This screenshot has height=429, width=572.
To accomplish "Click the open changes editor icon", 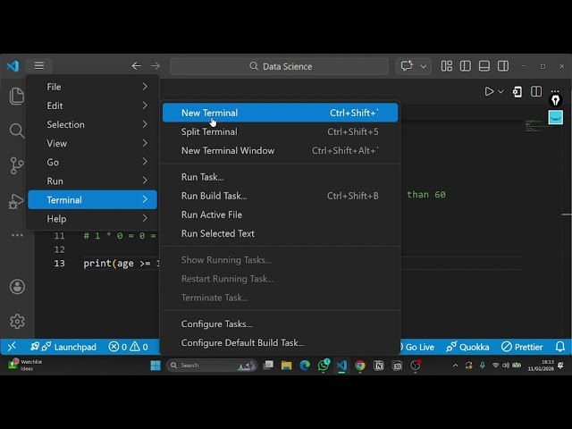I will [x=517, y=91].
